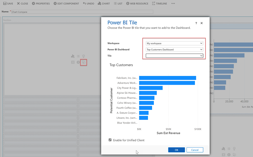Viewport: 253px width, 157px height.
Task: Insert chart icon in the empty section
Action: [73, 56]
